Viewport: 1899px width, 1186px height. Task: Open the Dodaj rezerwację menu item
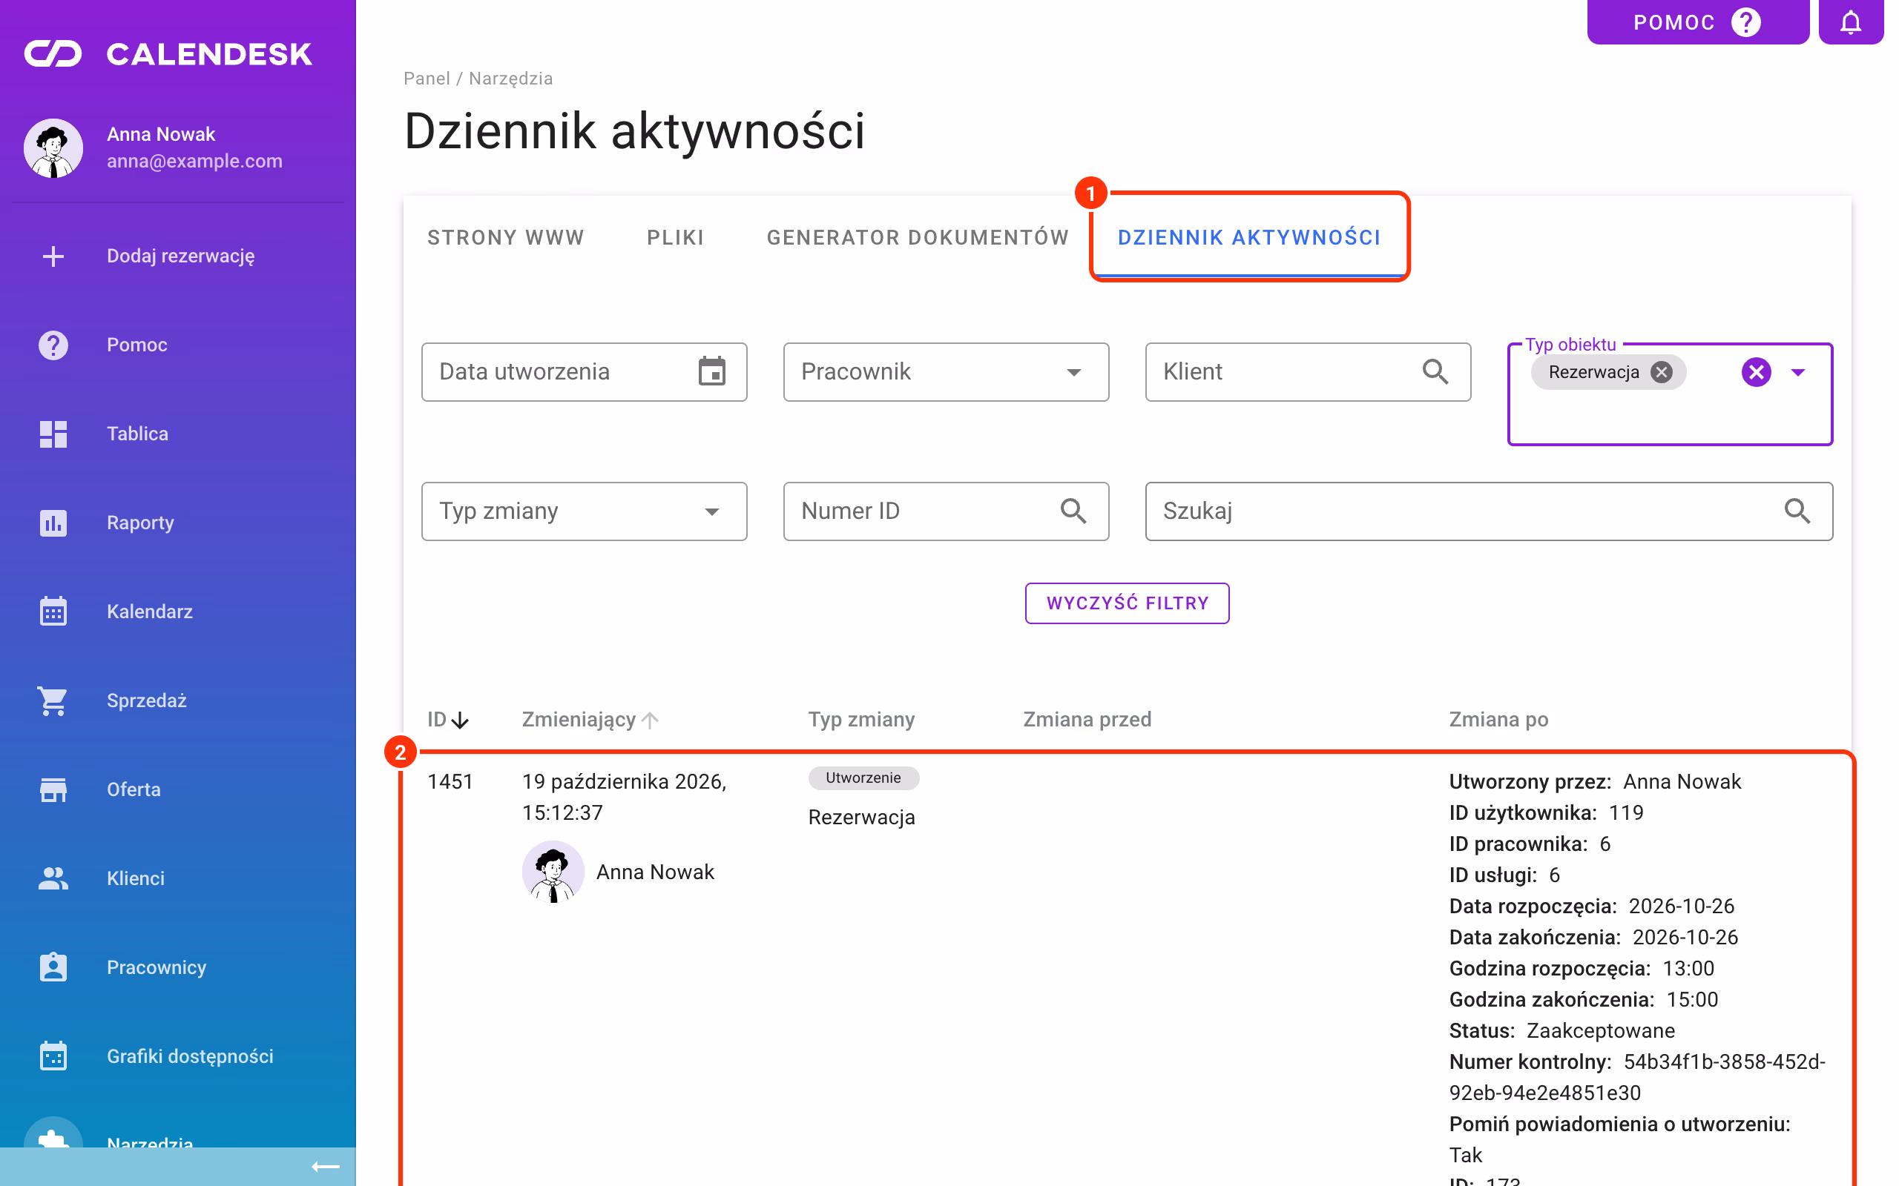click(178, 256)
